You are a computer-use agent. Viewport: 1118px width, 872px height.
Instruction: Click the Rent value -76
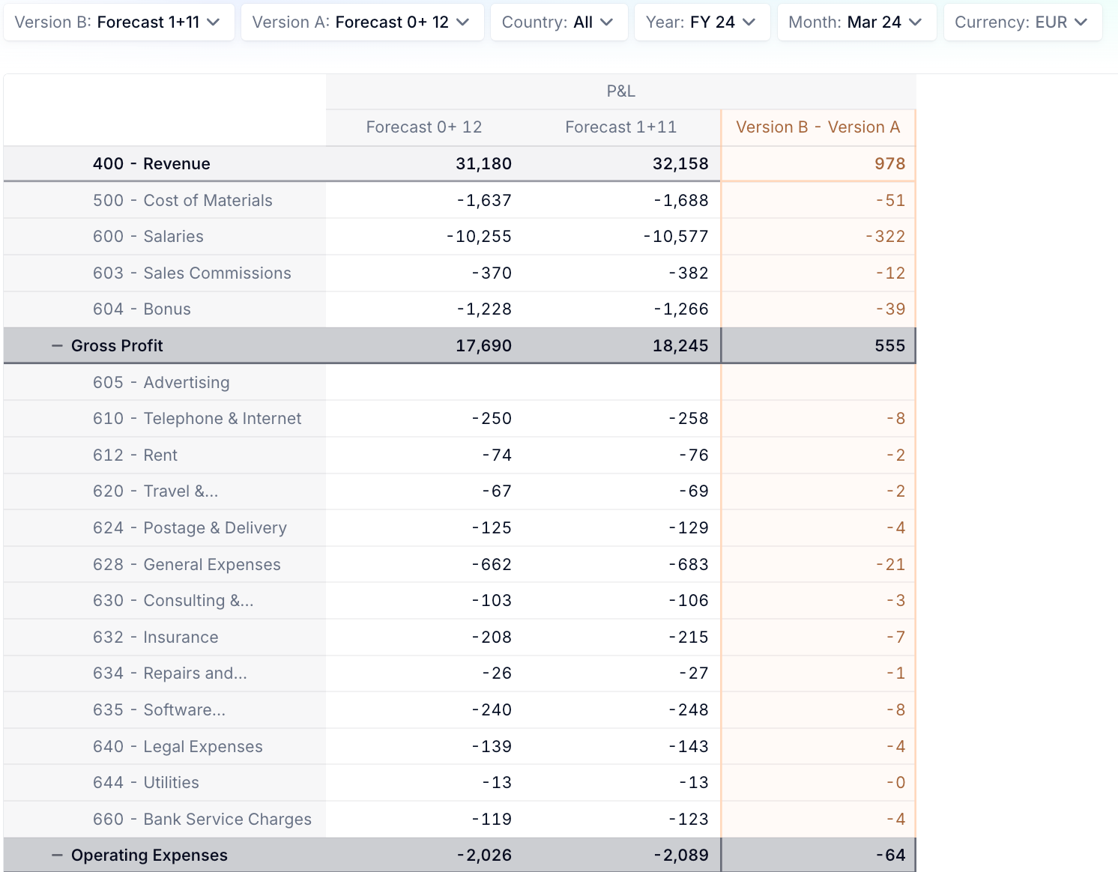pyautogui.click(x=694, y=455)
